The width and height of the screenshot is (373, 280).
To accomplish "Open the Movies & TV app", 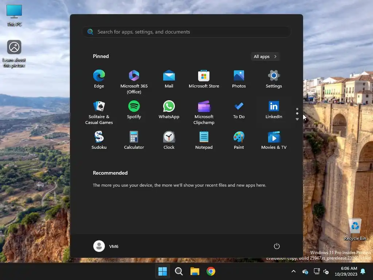I will coord(274,140).
